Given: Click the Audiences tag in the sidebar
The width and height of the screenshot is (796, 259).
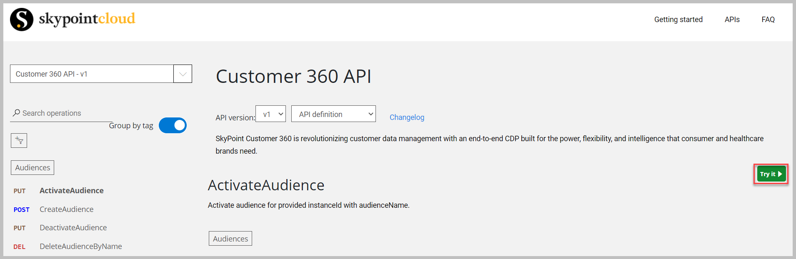Looking at the screenshot, I should coord(33,168).
